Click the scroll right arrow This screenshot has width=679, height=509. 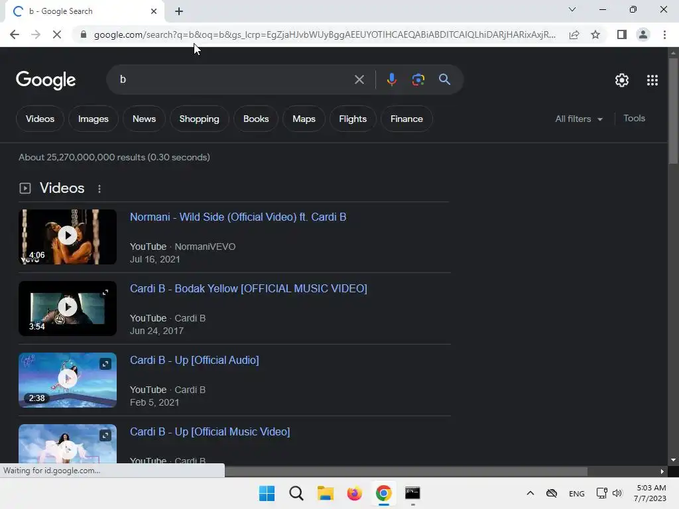tap(662, 471)
